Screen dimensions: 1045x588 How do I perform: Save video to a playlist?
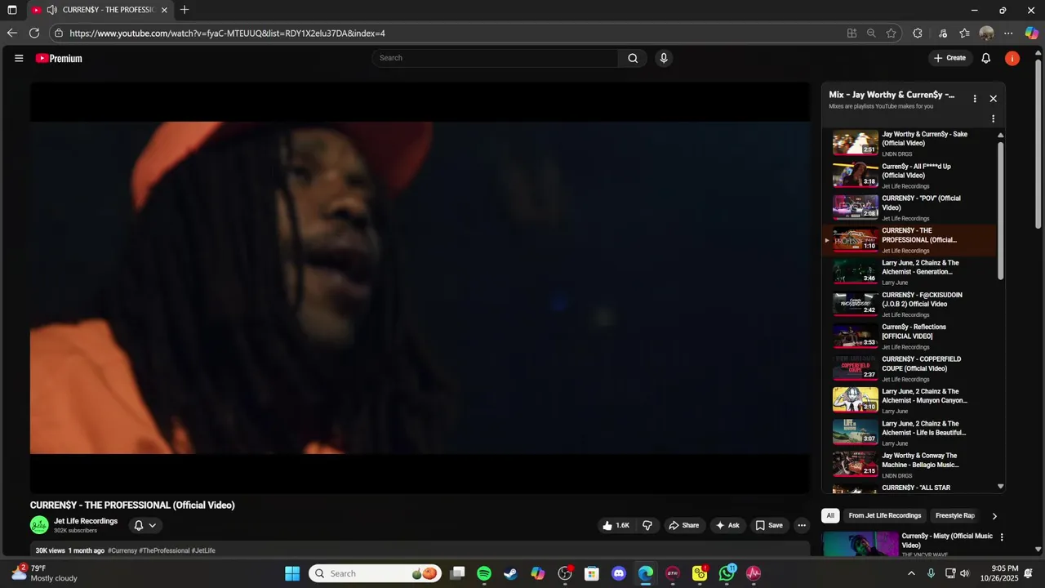point(769,525)
